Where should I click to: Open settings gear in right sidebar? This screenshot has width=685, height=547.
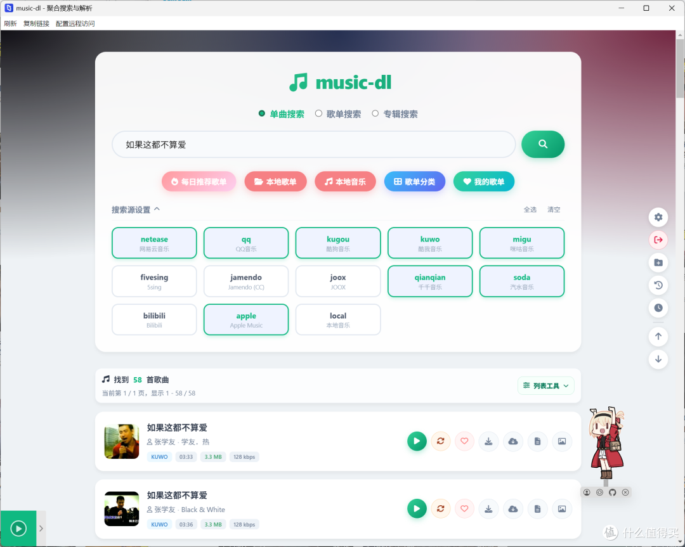pyautogui.click(x=658, y=217)
